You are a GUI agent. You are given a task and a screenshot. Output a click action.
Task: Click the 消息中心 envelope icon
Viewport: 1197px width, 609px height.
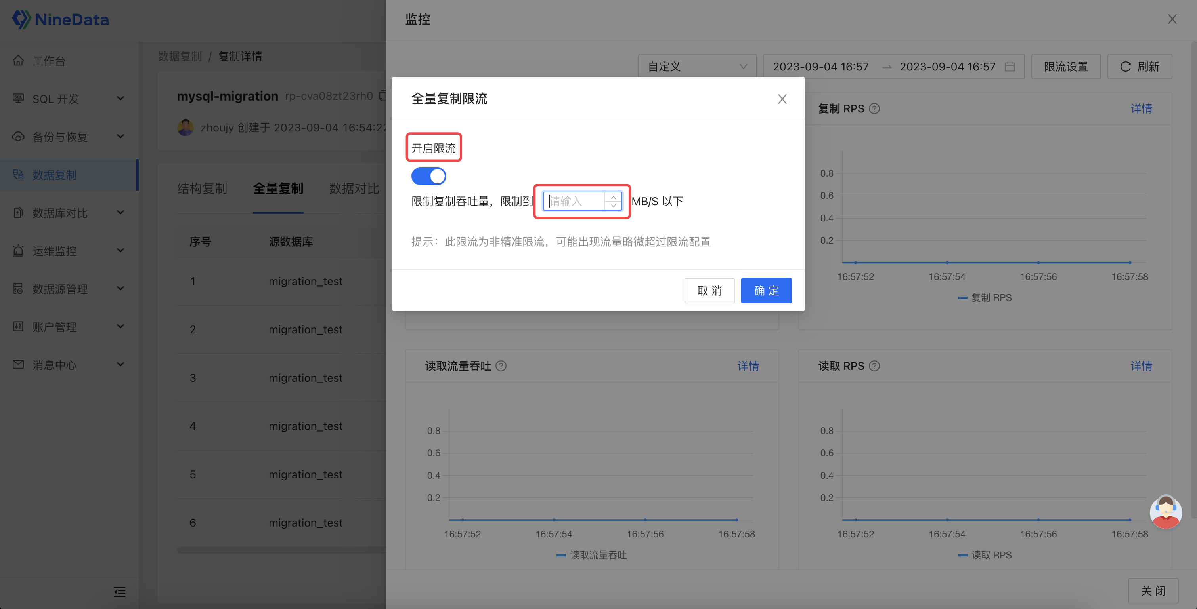[18, 364]
